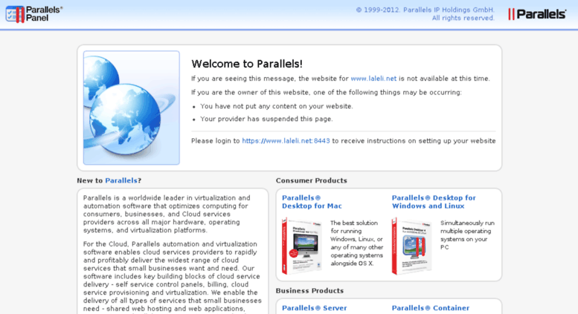
Task: Open Parallels Desktop for Windows and Linux link
Action: tap(434, 202)
